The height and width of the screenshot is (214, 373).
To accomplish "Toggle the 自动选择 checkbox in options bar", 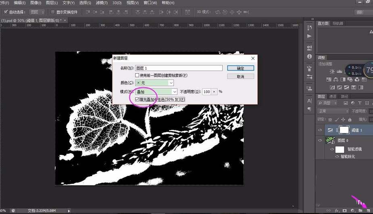I will coord(6,12).
